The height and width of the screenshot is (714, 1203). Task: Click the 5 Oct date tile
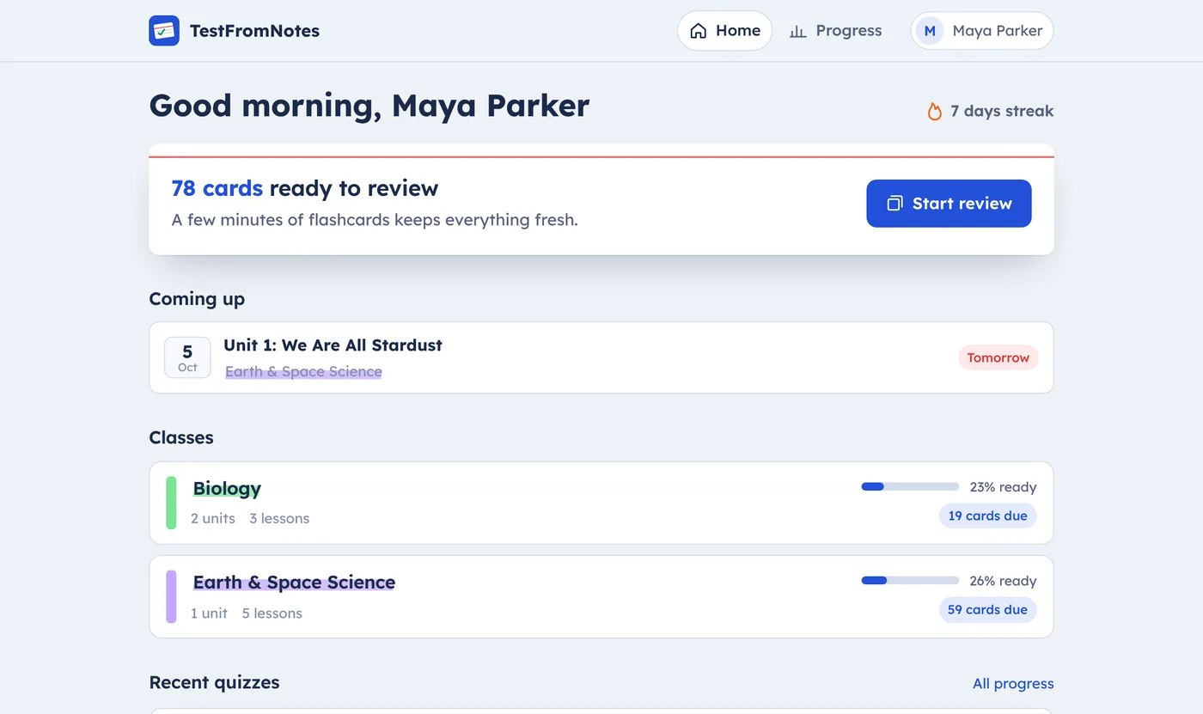pos(187,357)
